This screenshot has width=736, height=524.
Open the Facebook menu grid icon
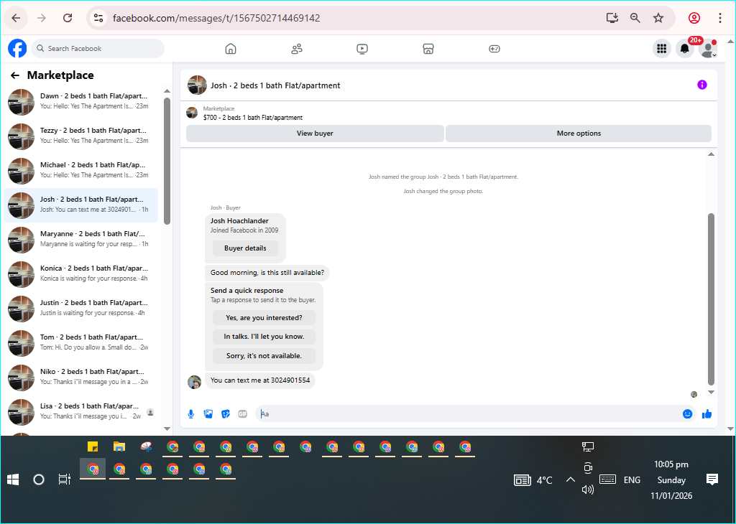(662, 48)
